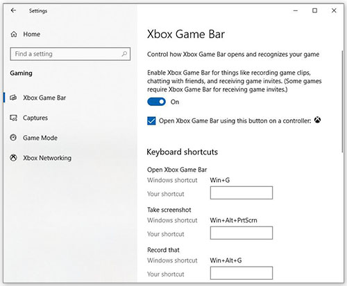Image resolution: width=347 pixels, height=286 pixels.
Task: Go back using the Settings back arrow
Action: 13,10
